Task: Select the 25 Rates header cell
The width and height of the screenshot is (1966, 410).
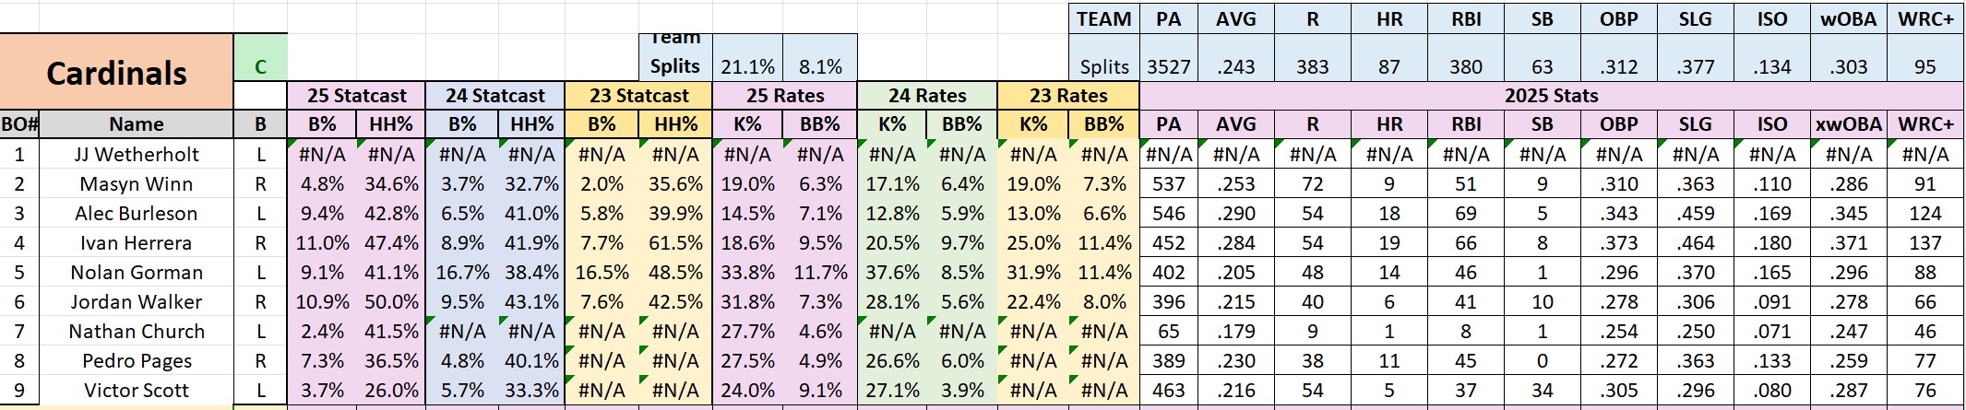Action: [784, 96]
